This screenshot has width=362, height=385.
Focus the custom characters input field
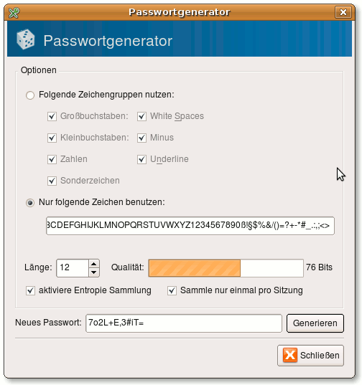[x=190, y=226]
